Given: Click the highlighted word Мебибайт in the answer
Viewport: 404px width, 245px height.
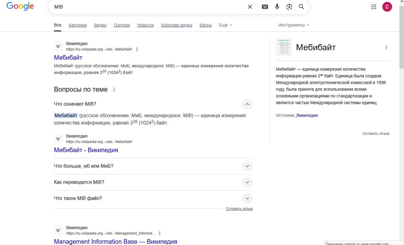Looking at the screenshot, I should [x=66, y=116].
